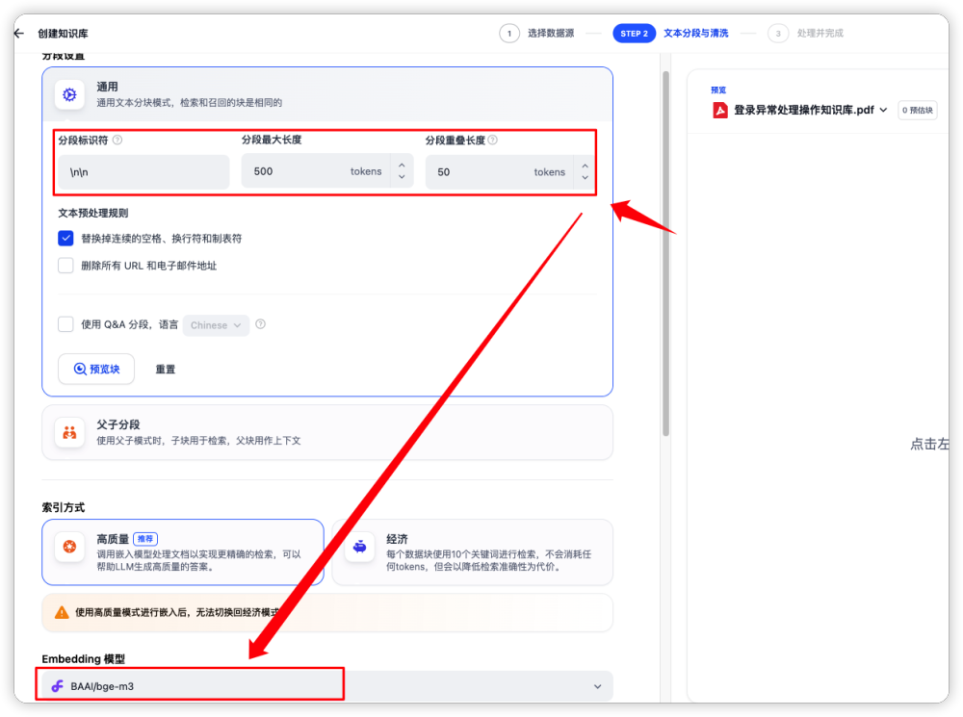Click the back arrow beside 创建知识库
The image size is (963, 717).
click(18, 33)
